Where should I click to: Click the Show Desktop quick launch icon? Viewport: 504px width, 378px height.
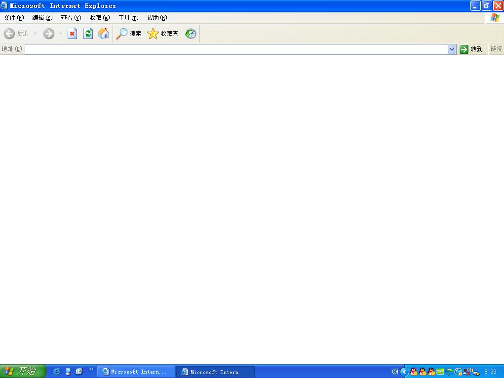pyautogui.click(x=68, y=372)
